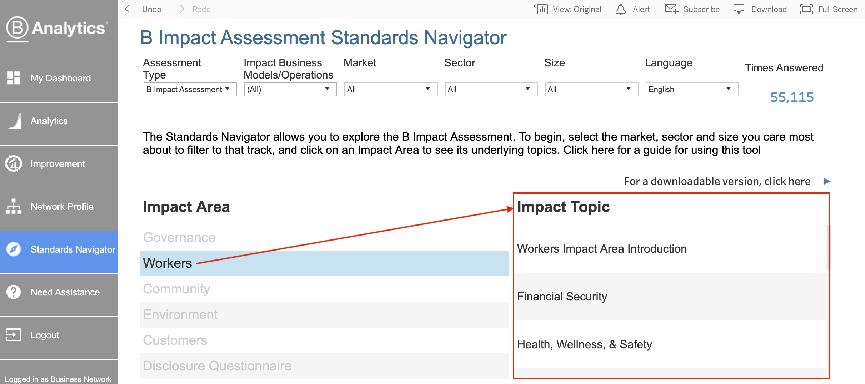Click Logout label in sidebar
The height and width of the screenshot is (384, 865).
point(45,335)
